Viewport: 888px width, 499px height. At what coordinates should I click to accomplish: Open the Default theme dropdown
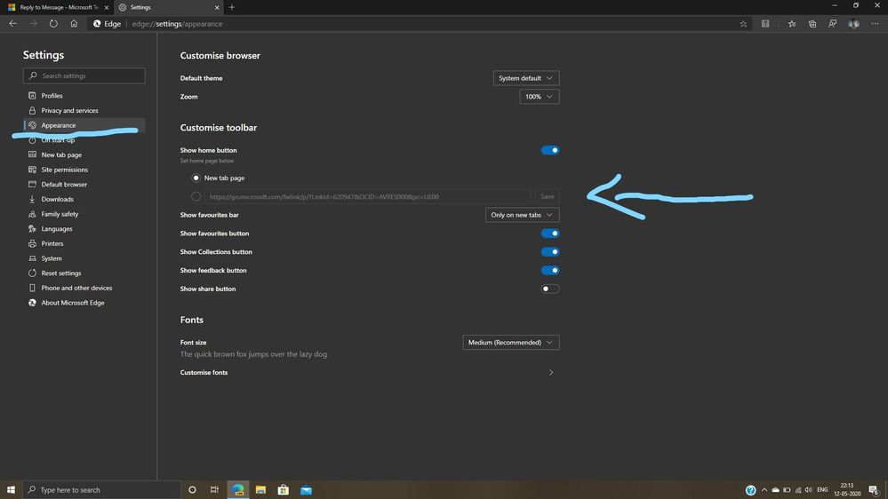(x=526, y=78)
